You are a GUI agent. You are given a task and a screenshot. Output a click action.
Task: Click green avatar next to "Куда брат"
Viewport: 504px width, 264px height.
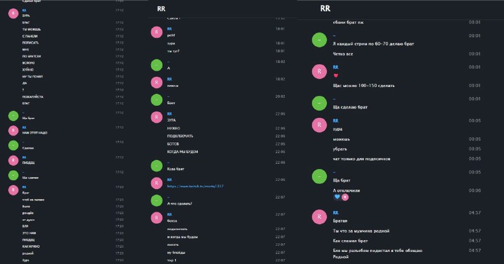click(156, 166)
